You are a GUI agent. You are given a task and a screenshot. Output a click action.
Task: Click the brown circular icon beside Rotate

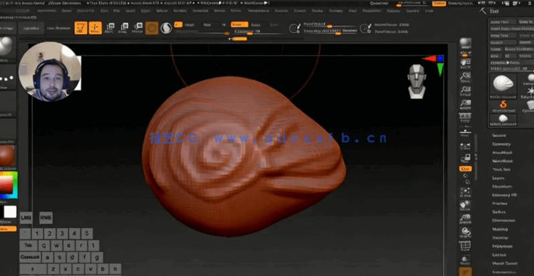click(151, 28)
